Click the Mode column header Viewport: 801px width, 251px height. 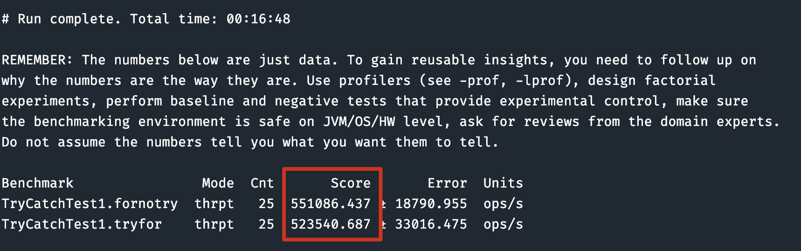click(218, 183)
